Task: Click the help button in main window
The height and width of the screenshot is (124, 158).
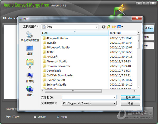Action: (x=146, y=3)
